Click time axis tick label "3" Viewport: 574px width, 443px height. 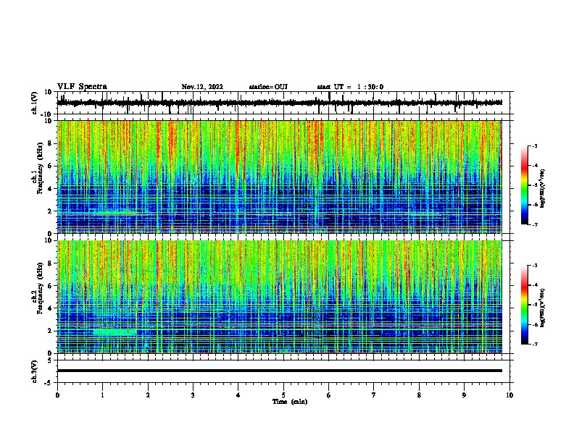(193, 395)
